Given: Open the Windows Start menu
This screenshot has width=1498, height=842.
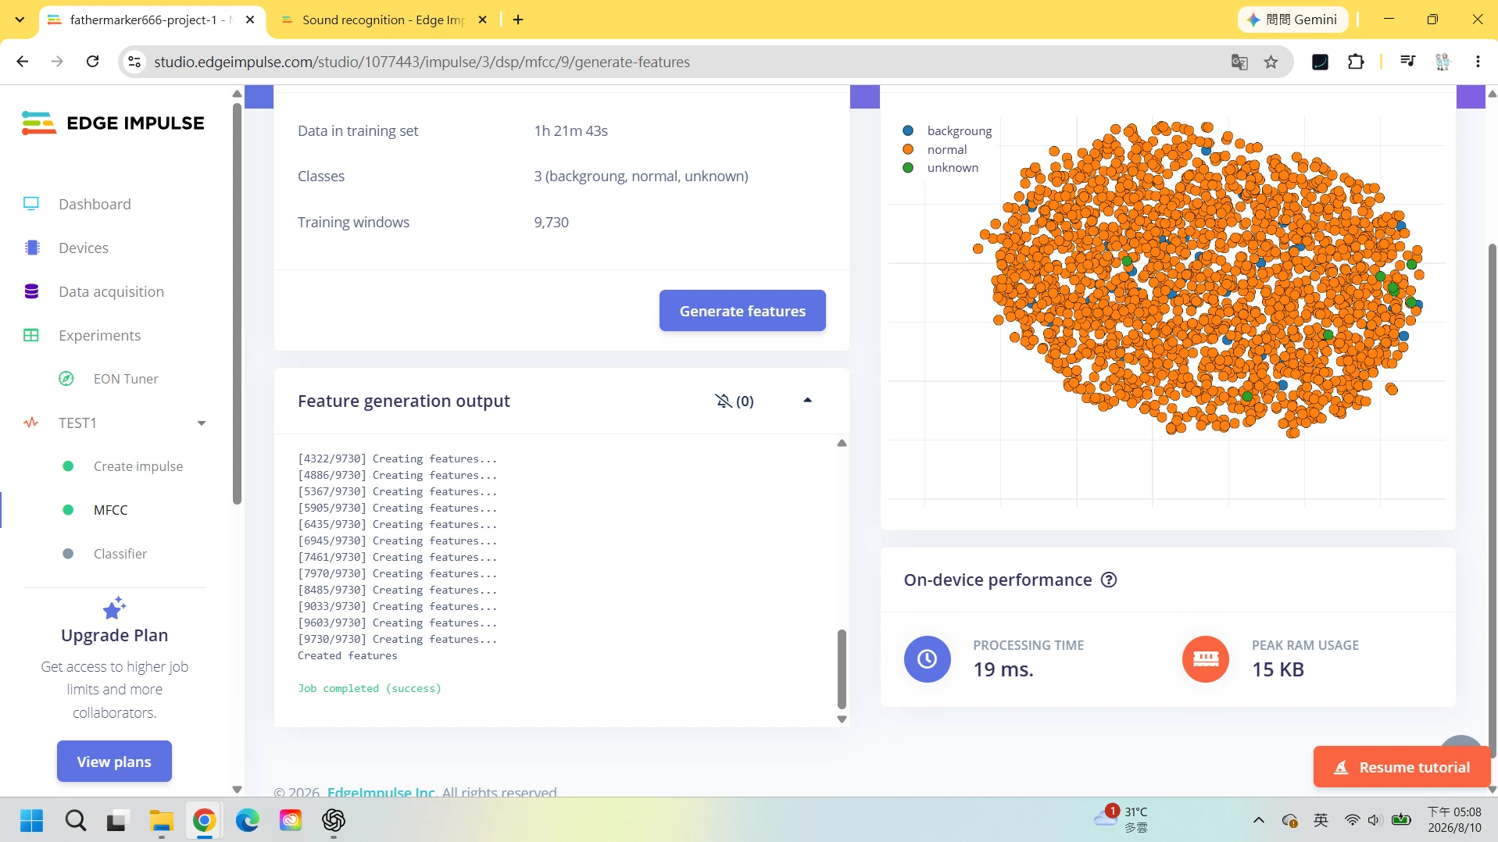Looking at the screenshot, I should (x=32, y=820).
